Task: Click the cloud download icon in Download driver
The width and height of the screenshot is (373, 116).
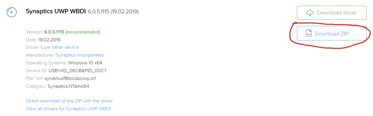Action: click(310, 13)
